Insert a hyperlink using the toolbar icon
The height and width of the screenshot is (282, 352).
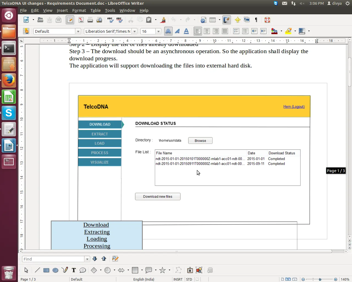point(203,20)
